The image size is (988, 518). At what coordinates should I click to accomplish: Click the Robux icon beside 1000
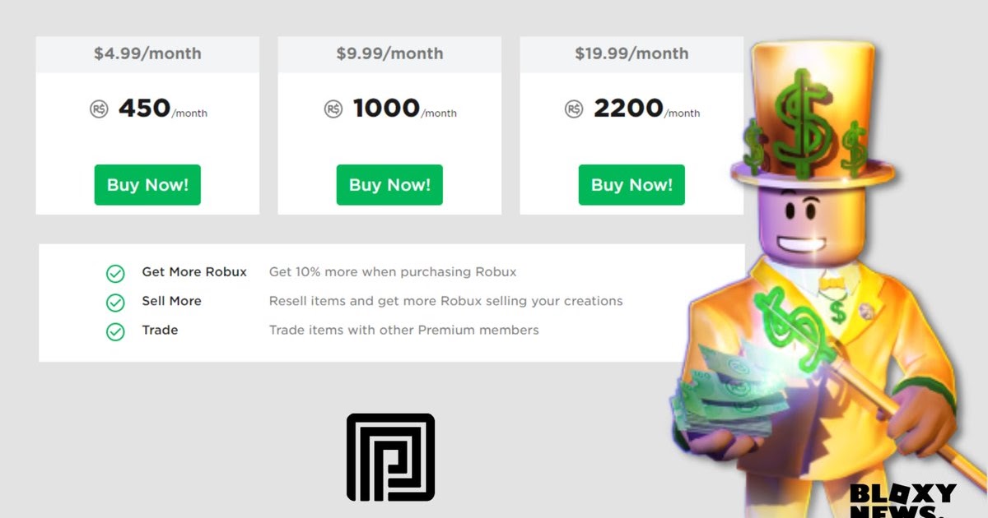tap(333, 109)
